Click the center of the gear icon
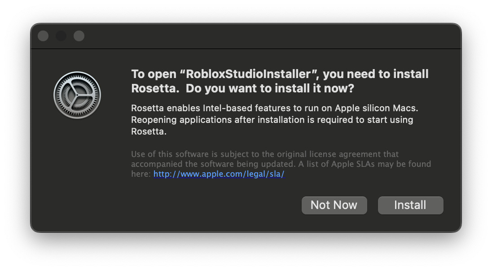 click(77, 95)
